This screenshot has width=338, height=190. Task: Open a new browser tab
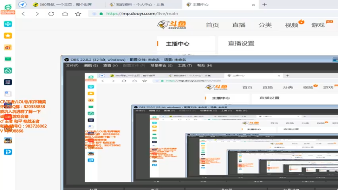coord(264,5)
